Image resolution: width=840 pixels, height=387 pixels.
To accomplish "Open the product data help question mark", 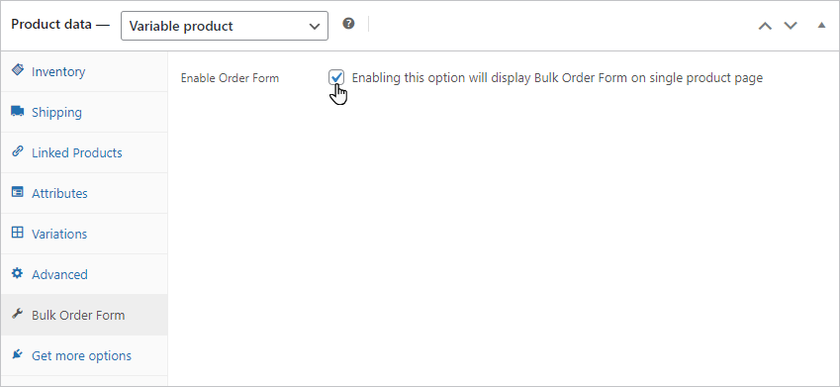I will pyautogui.click(x=348, y=24).
